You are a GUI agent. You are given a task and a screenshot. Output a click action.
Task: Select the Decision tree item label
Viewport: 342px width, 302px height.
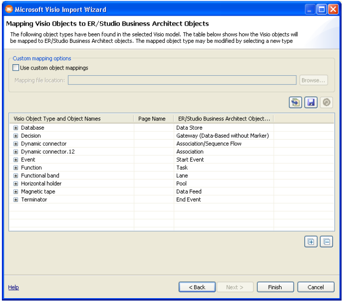pos(31,136)
